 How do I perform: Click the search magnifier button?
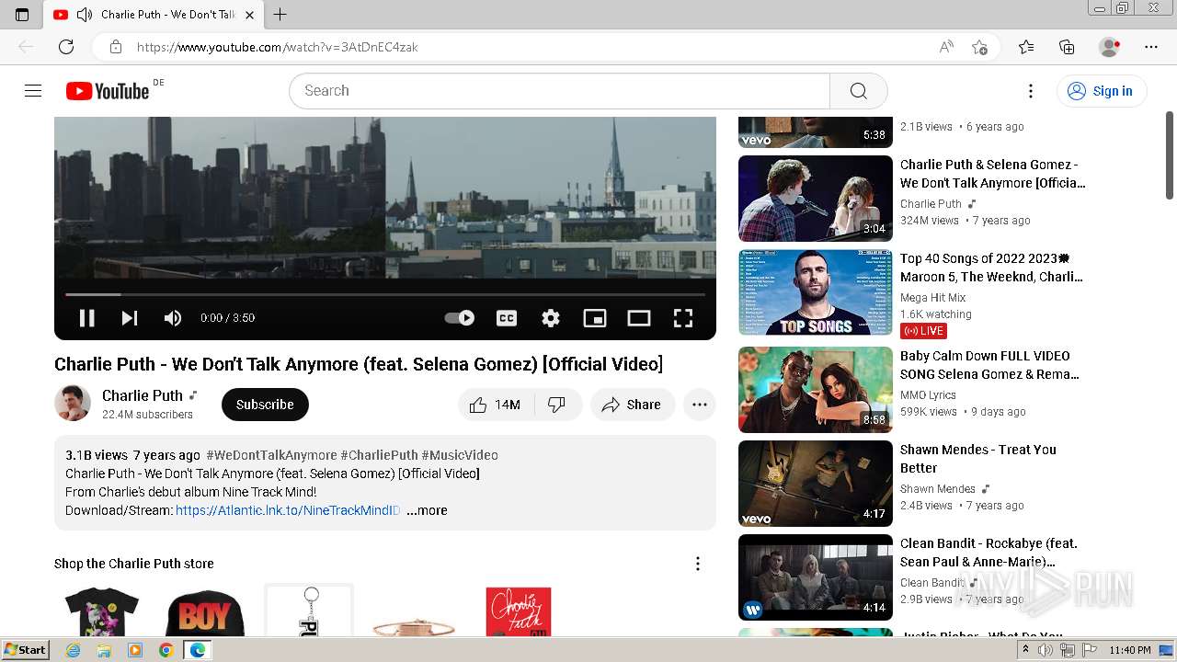859,90
